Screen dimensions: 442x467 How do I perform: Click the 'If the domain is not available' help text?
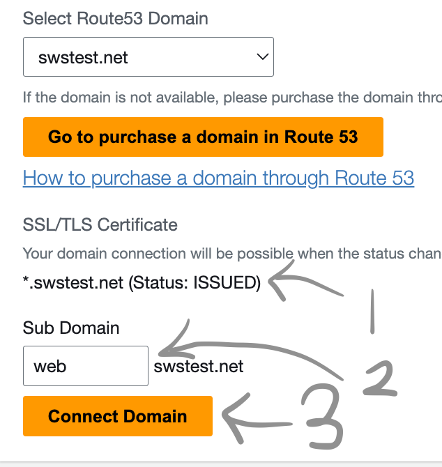pos(230,97)
